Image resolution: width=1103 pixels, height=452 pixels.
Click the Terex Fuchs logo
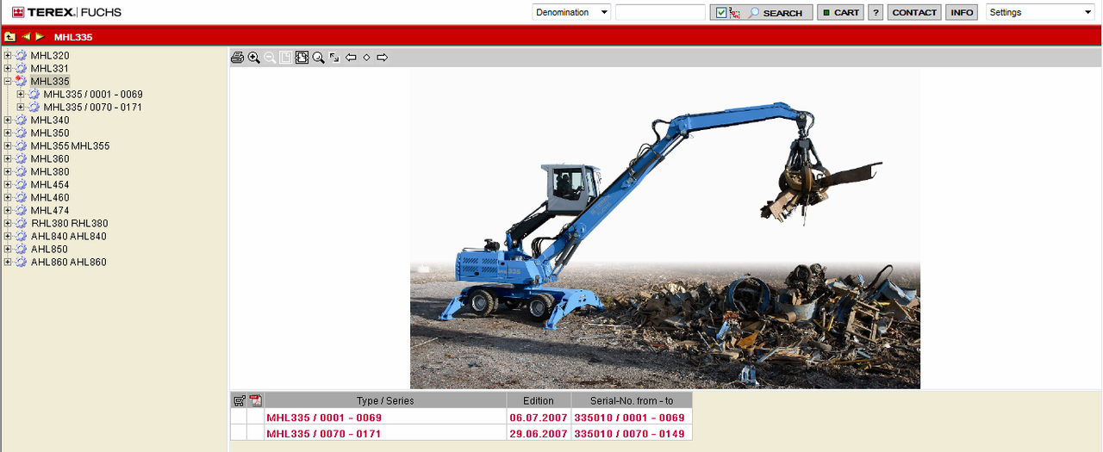tap(66, 12)
